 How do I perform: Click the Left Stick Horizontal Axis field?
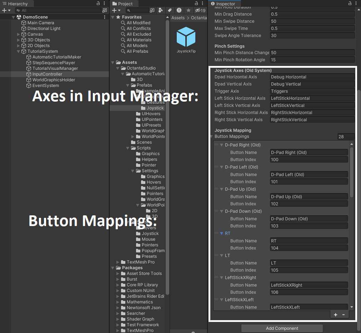click(312, 98)
